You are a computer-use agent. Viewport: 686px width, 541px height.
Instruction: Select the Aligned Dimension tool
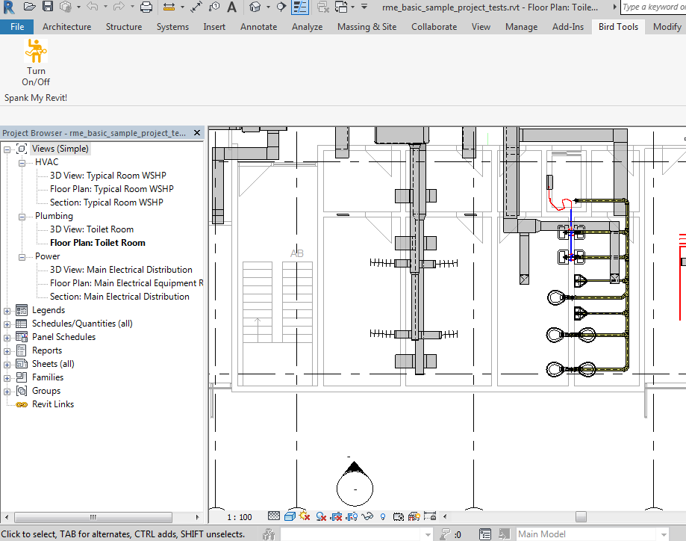pos(196,7)
